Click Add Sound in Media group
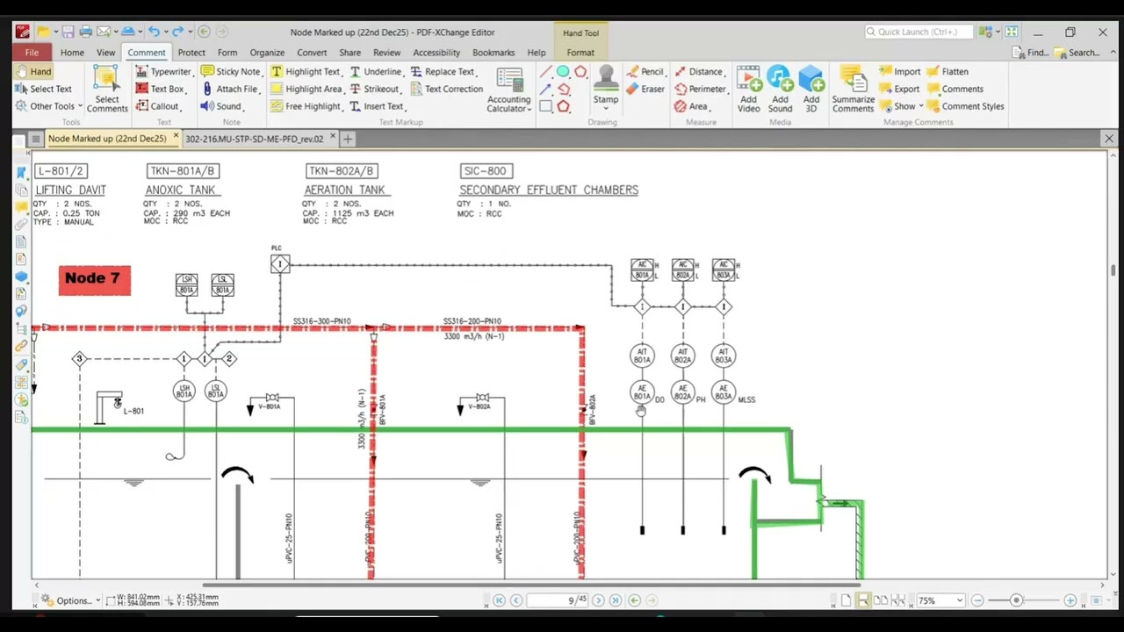Viewport: 1124px width, 632px height. (780, 90)
